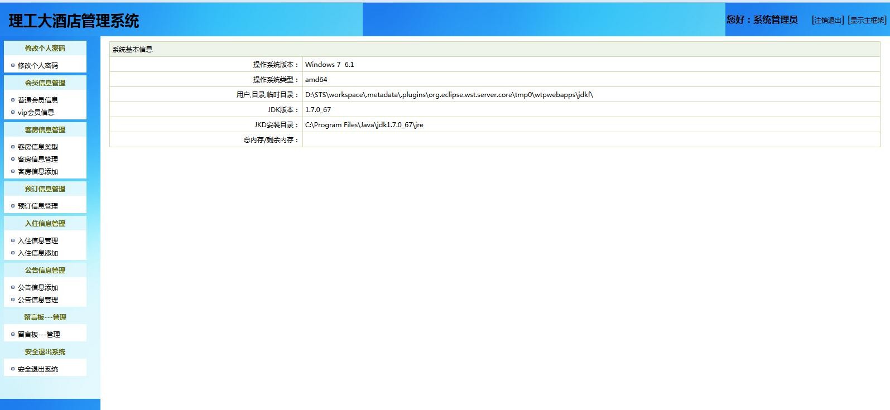The image size is (890, 410).
Task: Click the 操作系统类型 label
Action: pyautogui.click(x=276, y=80)
